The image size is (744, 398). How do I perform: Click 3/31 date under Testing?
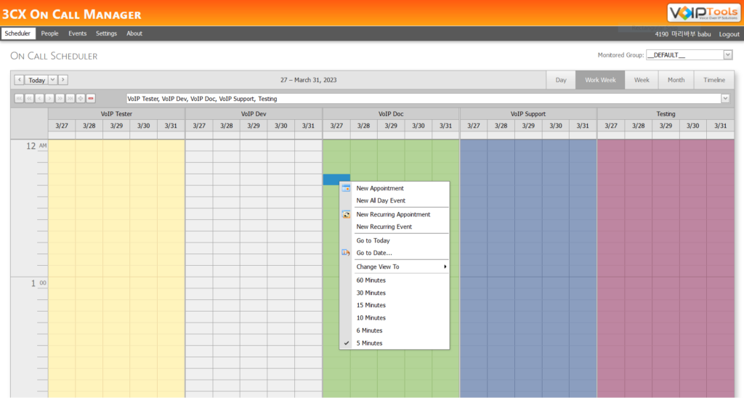[720, 126]
